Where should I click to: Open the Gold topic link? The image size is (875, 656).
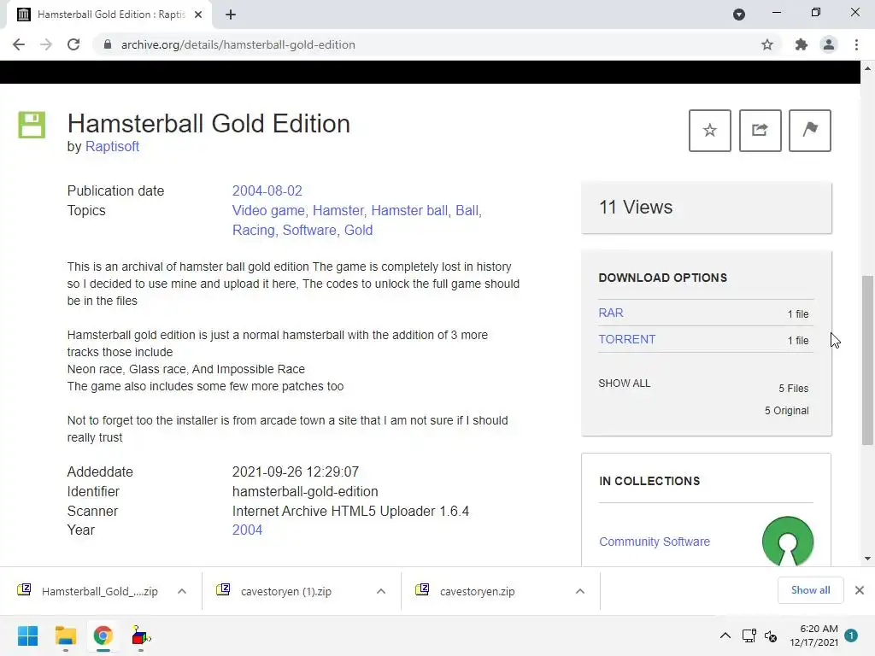pyautogui.click(x=358, y=230)
